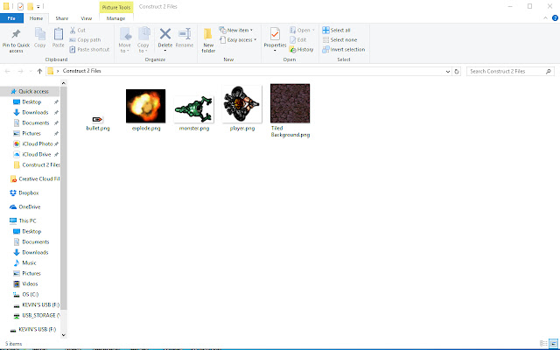Open the Manage tab
The height and width of the screenshot is (350, 560).
point(115,18)
